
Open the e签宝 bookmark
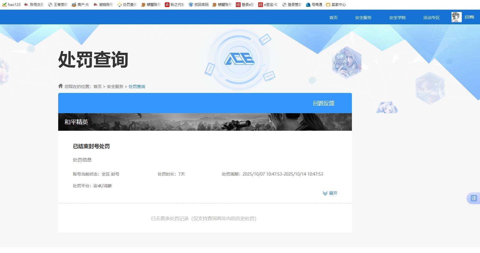click(x=268, y=4)
